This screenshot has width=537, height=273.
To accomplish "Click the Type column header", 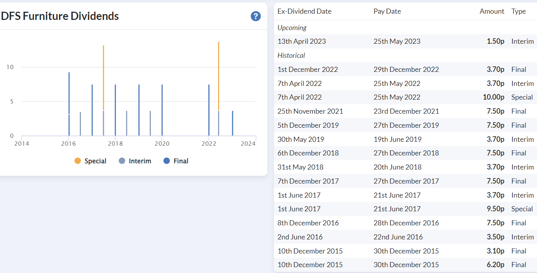I will [x=519, y=11].
